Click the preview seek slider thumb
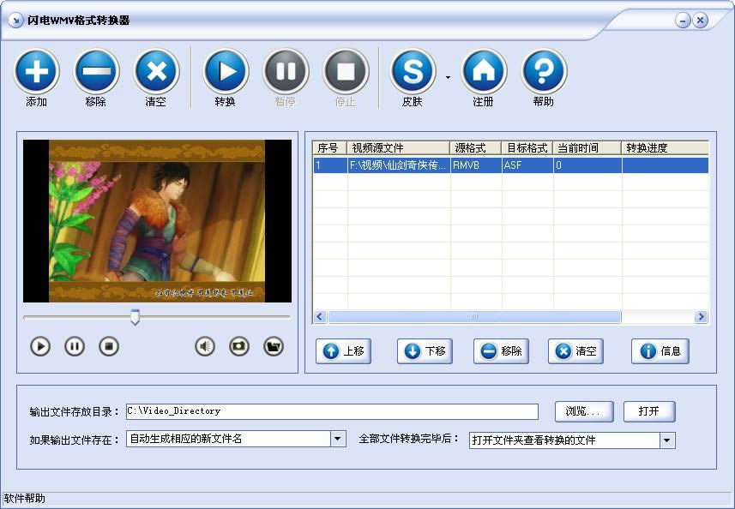Screen dimensions: 735x509 pos(135,317)
